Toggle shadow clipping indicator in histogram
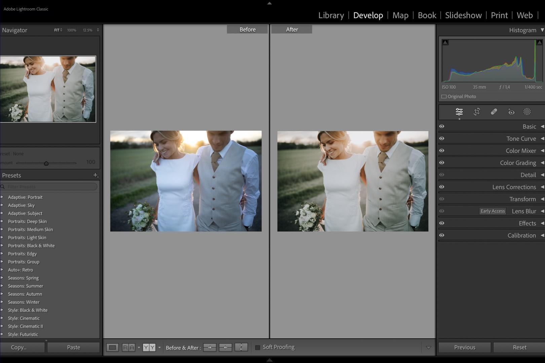 point(445,42)
